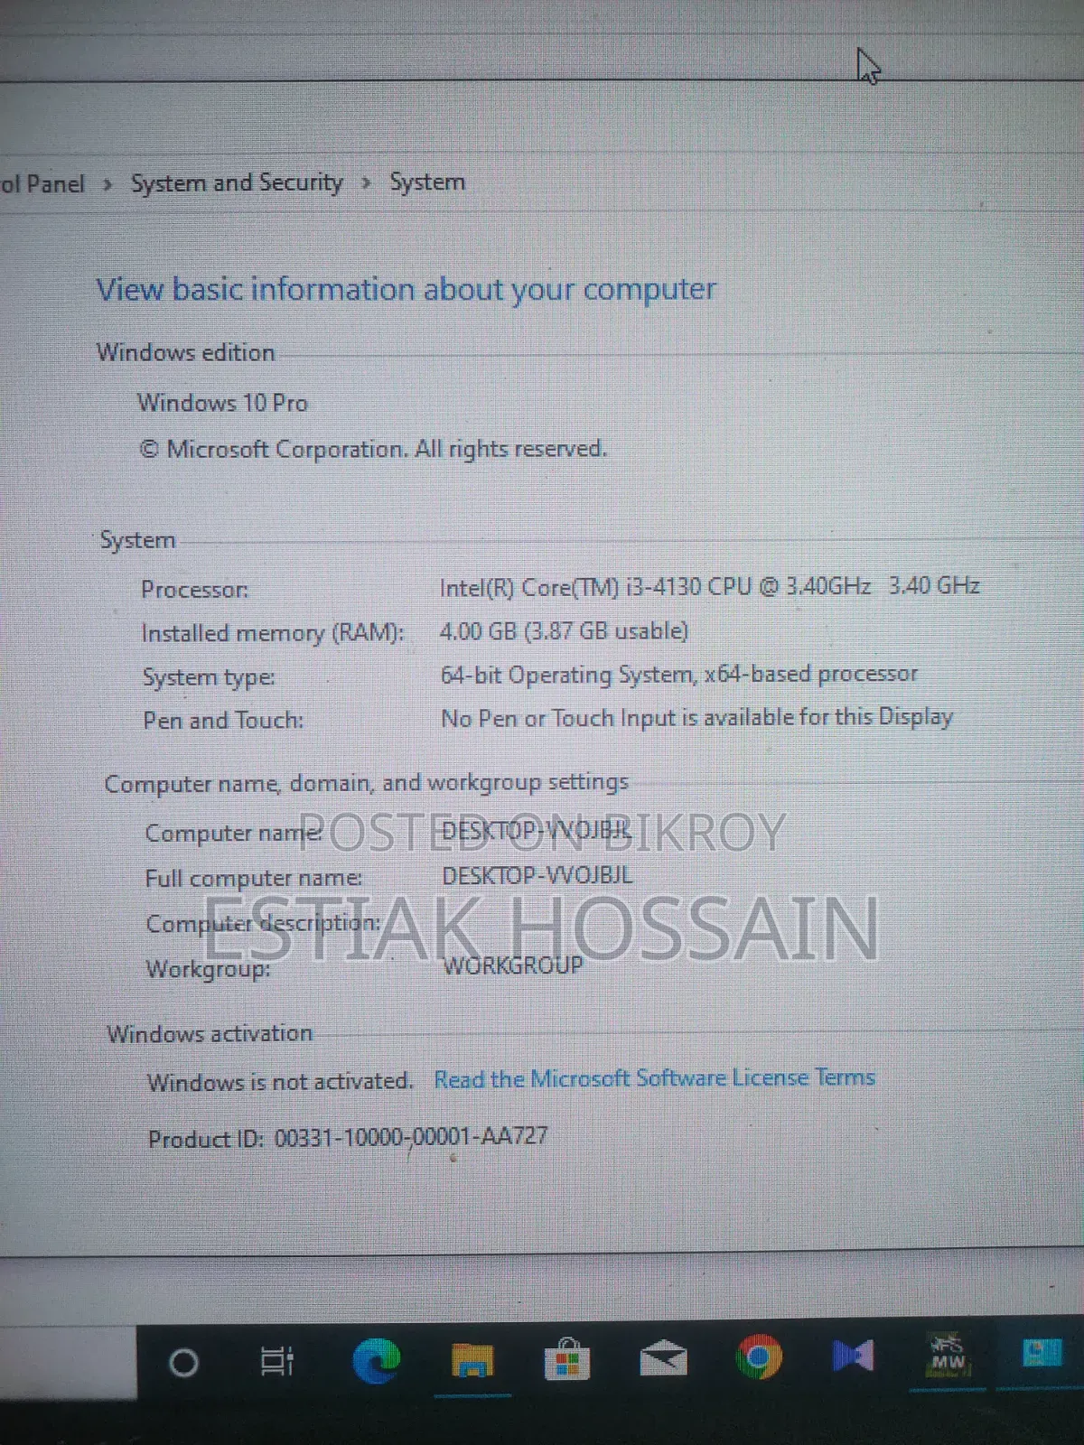The width and height of the screenshot is (1084, 1445).
Task: Select 'No Pen or Touch Input' text
Action: [557, 718]
